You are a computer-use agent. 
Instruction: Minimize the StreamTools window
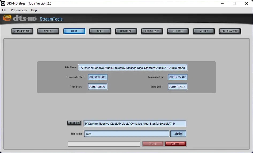(x=222, y=3)
